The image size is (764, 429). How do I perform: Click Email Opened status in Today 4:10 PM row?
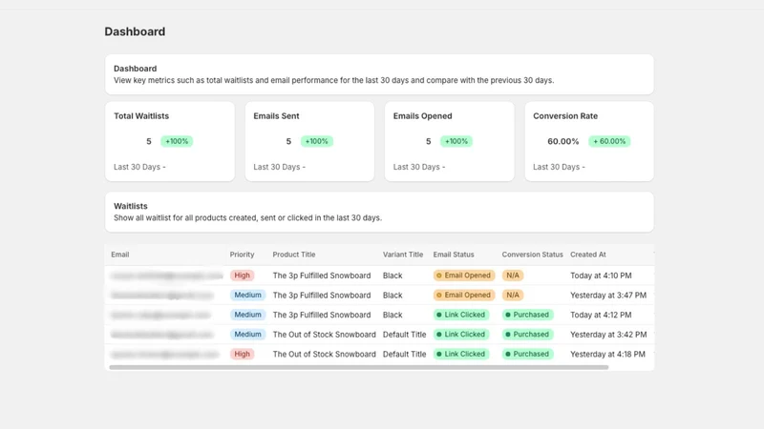(x=464, y=276)
